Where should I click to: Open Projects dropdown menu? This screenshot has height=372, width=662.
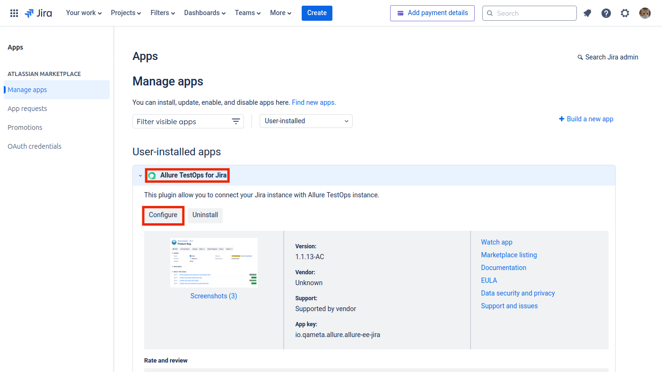click(126, 13)
